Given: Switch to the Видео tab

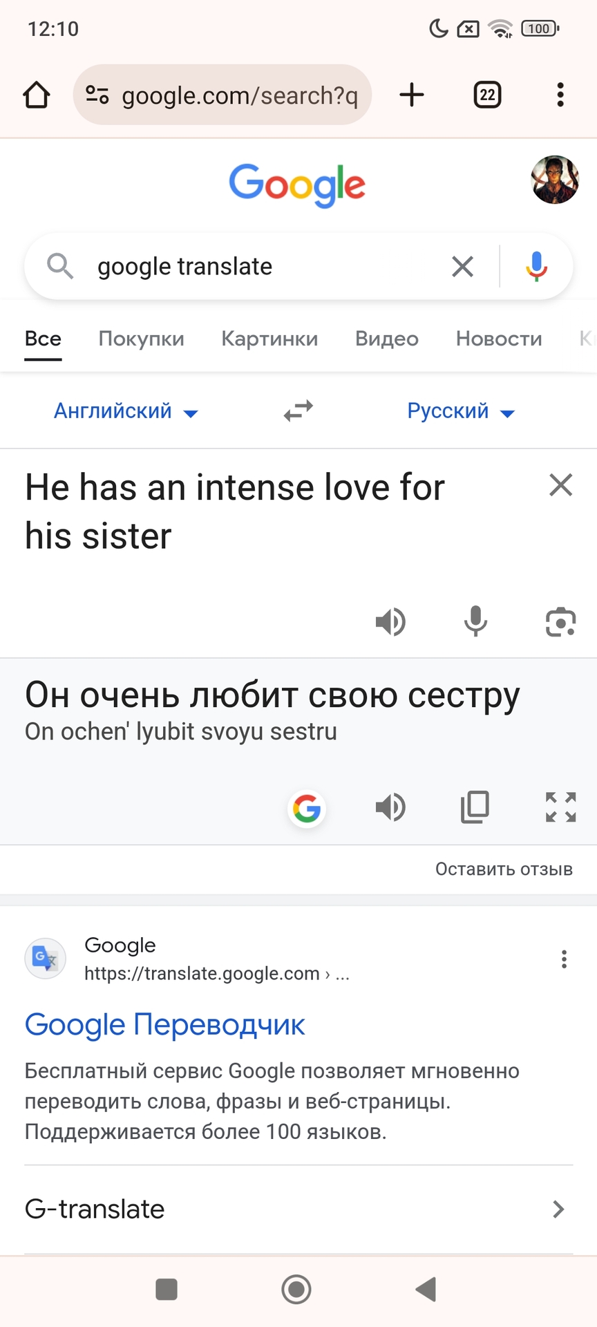Looking at the screenshot, I should coord(387,339).
